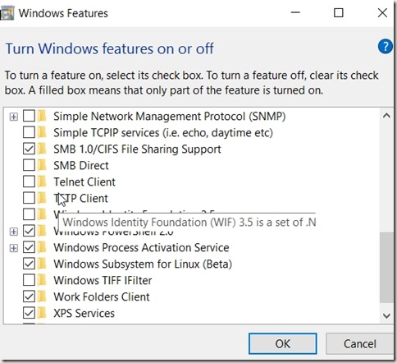Click the features list scrollbar thumb

click(x=386, y=268)
